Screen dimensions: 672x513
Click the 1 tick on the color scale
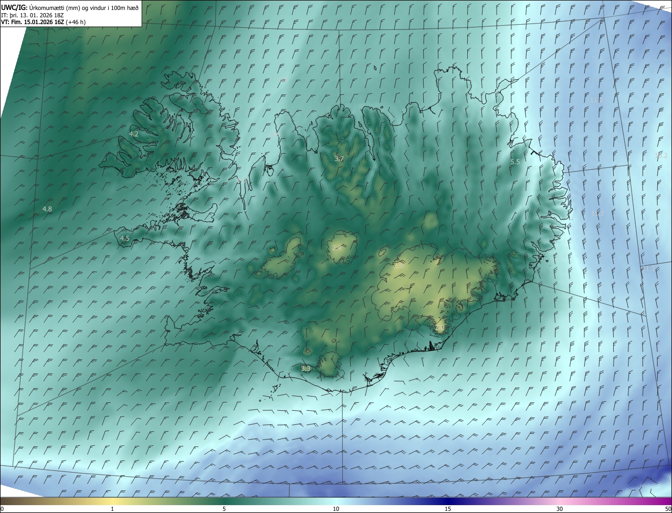(112, 509)
